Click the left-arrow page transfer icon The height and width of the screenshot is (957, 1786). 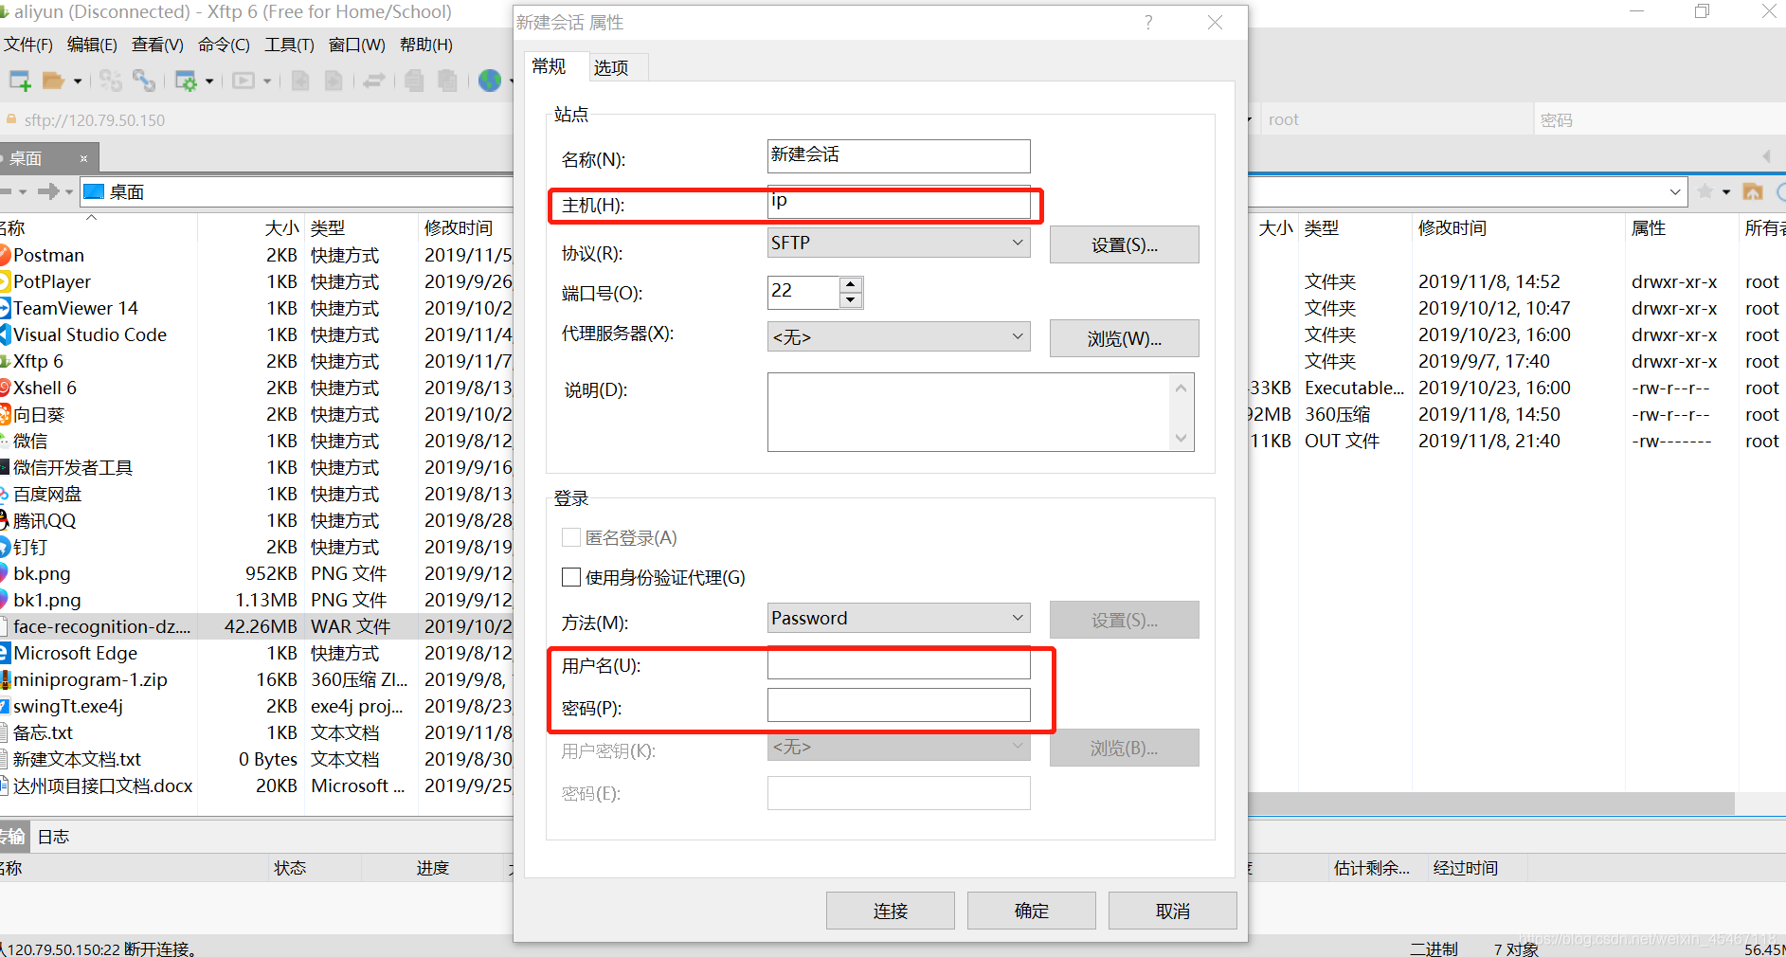[x=300, y=81]
